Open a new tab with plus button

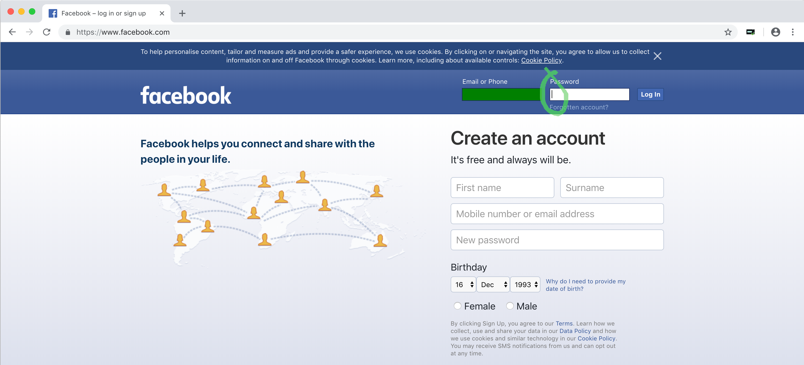point(182,13)
